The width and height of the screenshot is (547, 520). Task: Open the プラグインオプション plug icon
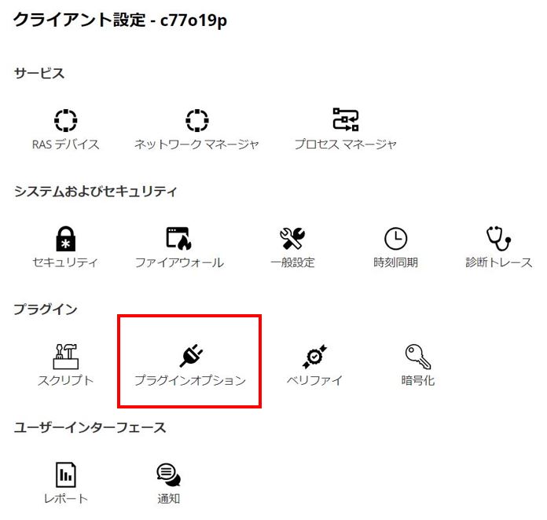coord(191,356)
